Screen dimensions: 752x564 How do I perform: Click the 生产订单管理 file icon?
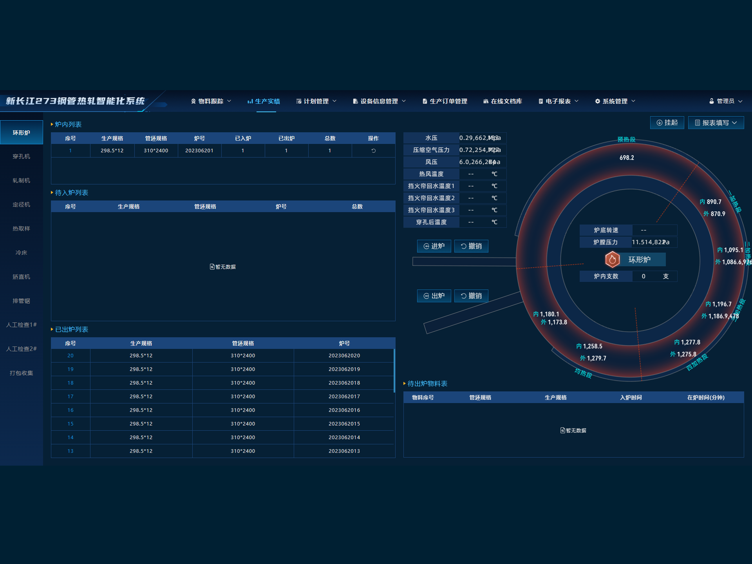tap(425, 101)
